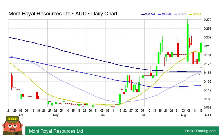This screenshot has width=219, height=135.
Task: Click the AUD currency label below the axis
Action: point(208,115)
